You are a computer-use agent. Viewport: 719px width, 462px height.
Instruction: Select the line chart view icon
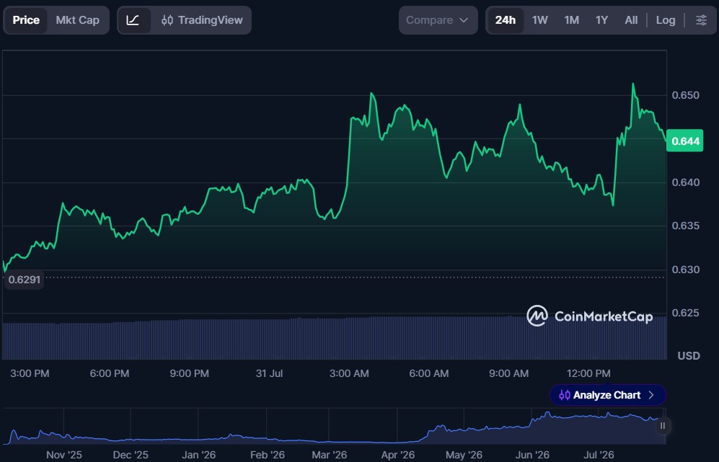coord(133,20)
